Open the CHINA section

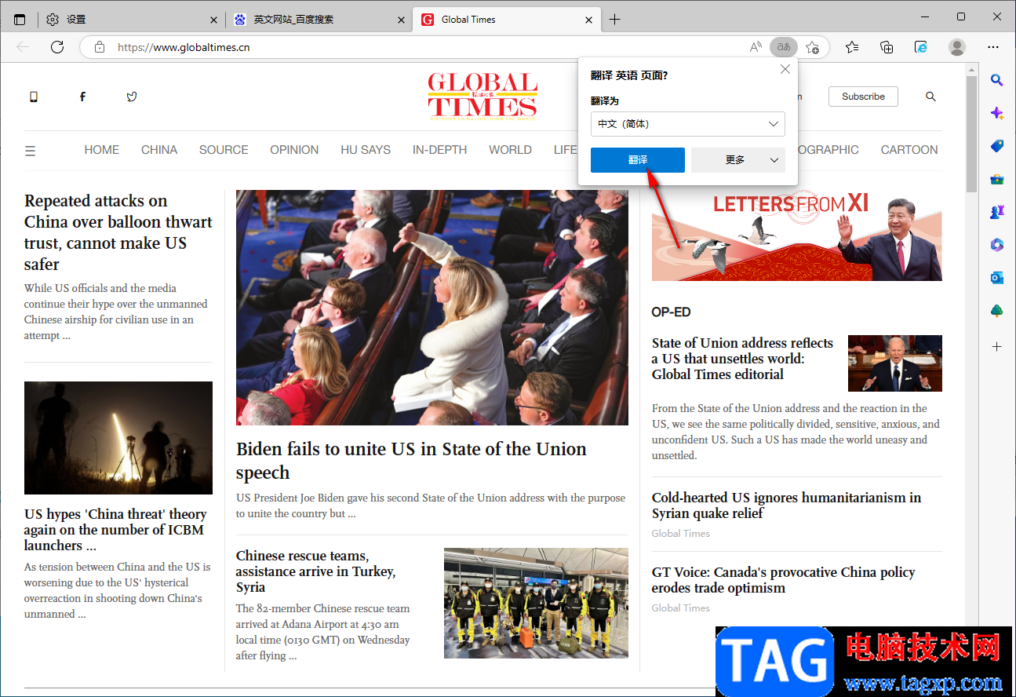click(159, 150)
